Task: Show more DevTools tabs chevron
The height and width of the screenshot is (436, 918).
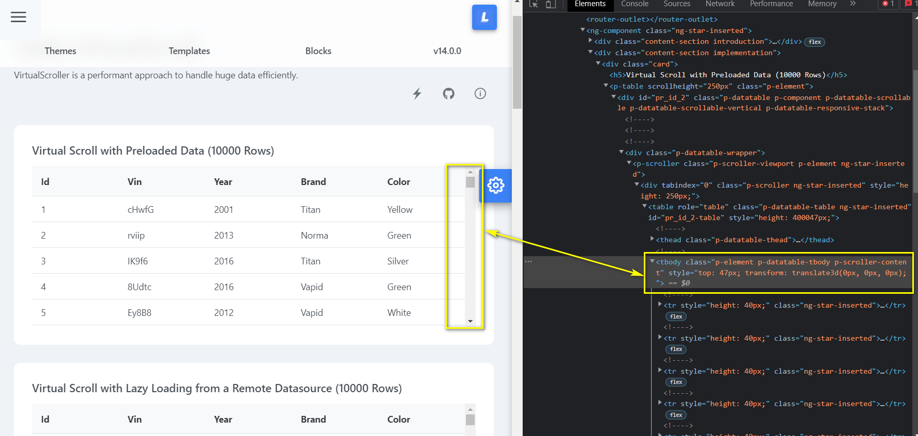Action: tap(853, 4)
